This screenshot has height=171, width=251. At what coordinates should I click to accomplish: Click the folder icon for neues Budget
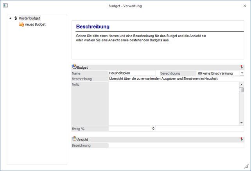click(x=21, y=24)
